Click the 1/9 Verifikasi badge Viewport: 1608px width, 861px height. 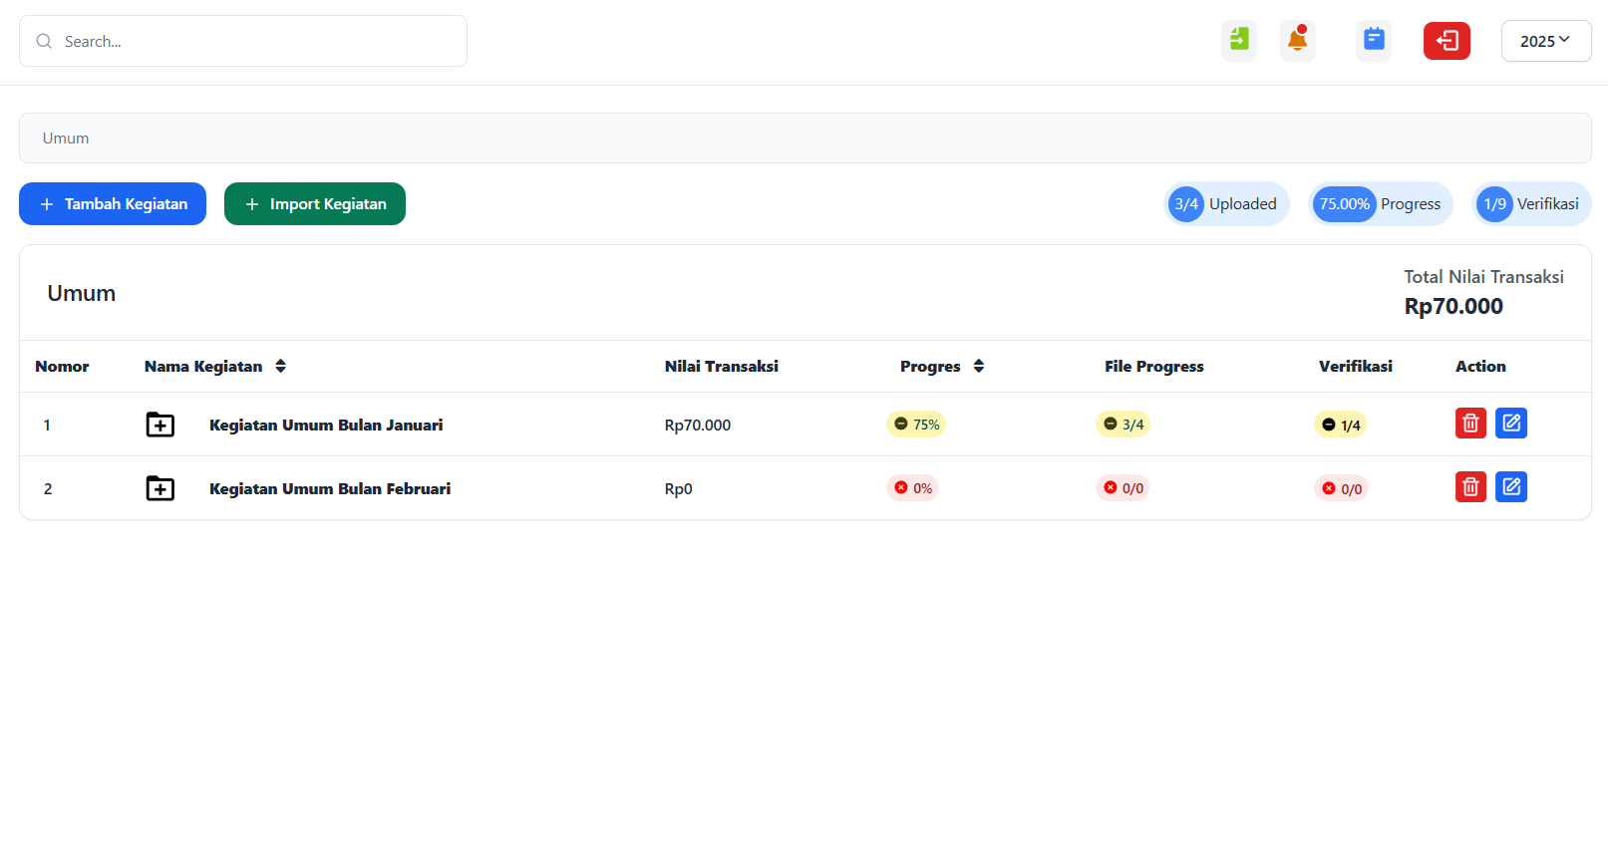click(x=1531, y=204)
